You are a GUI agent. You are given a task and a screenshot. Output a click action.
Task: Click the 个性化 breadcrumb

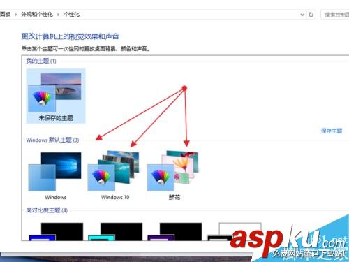[71, 15]
